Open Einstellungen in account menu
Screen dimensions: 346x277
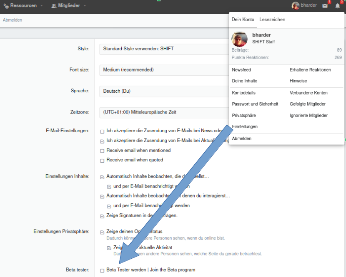coord(245,126)
